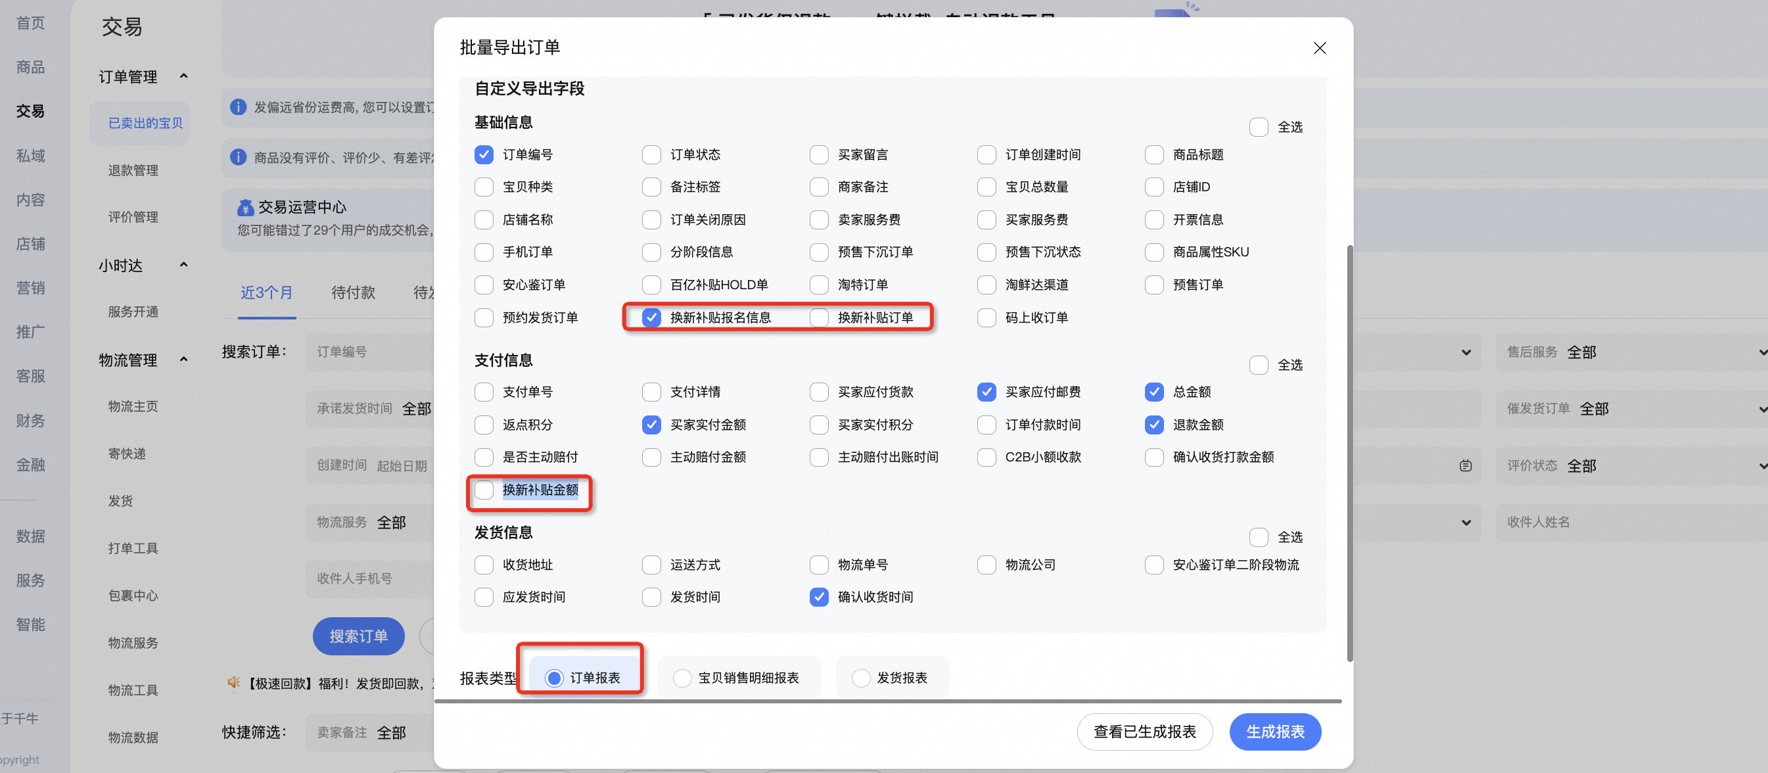This screenshot has width=1768, height=773.
Task: Go to 财务 in left navigation
Action: 31,420
